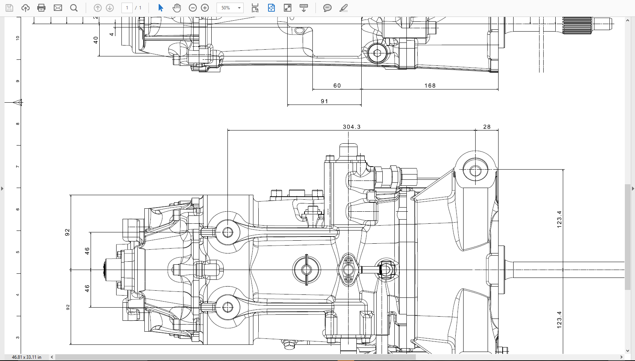Add a comment sticky note
Screen dimensions: 635x361
click(x=327, y=8)
